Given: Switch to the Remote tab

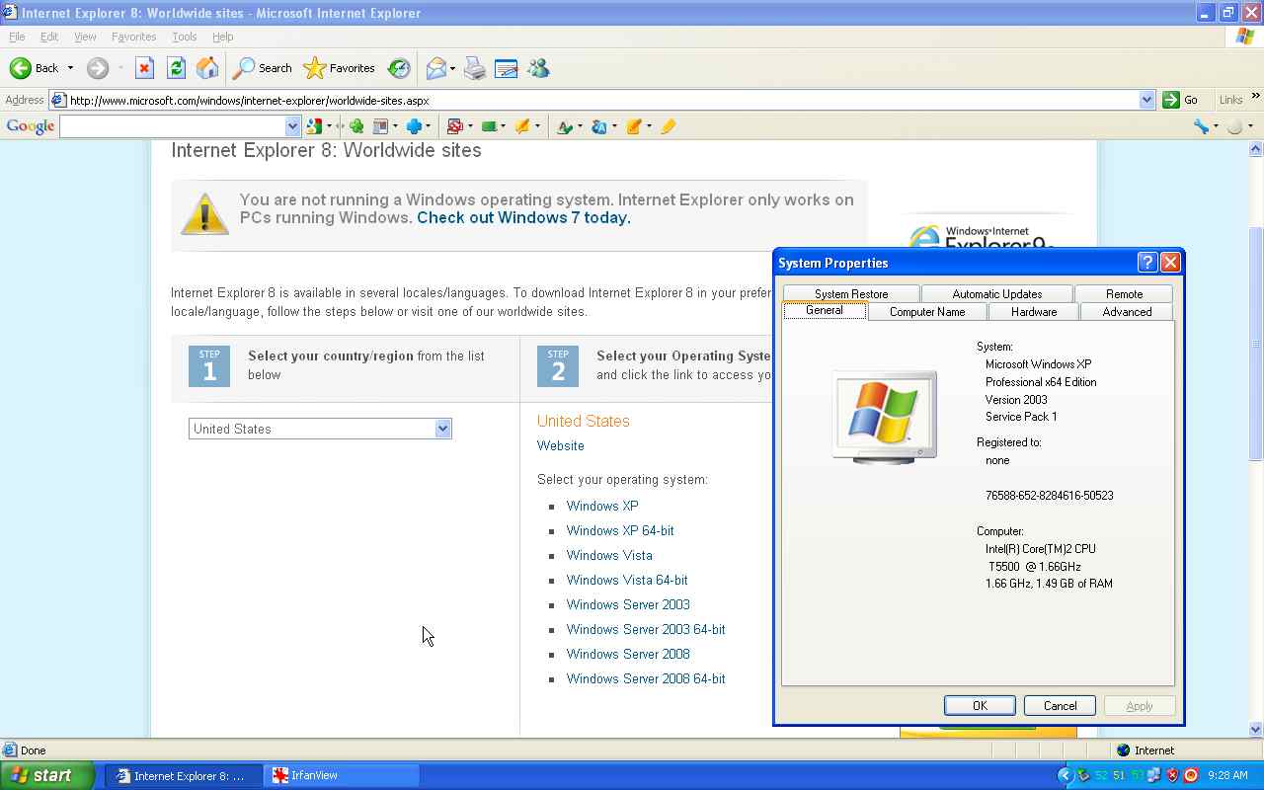Looking at the screenshot, I should click(x=1124, y=294).
